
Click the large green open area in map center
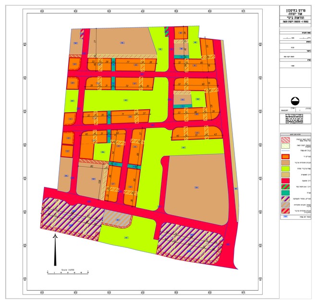click(126, 100)
